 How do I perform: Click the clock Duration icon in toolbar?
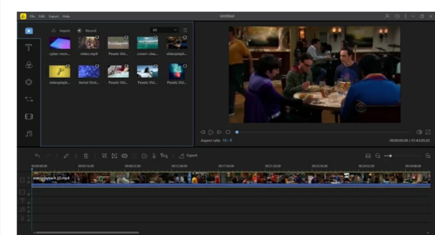click(144, 156)
